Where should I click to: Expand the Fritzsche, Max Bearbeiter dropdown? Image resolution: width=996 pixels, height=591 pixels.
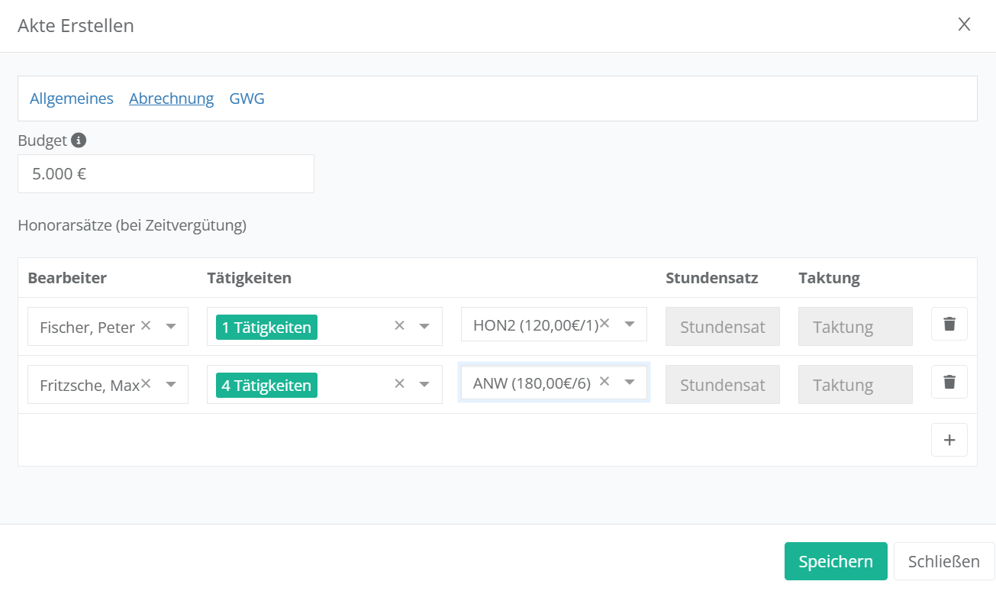pyautogui.click(x=171, y=385)
